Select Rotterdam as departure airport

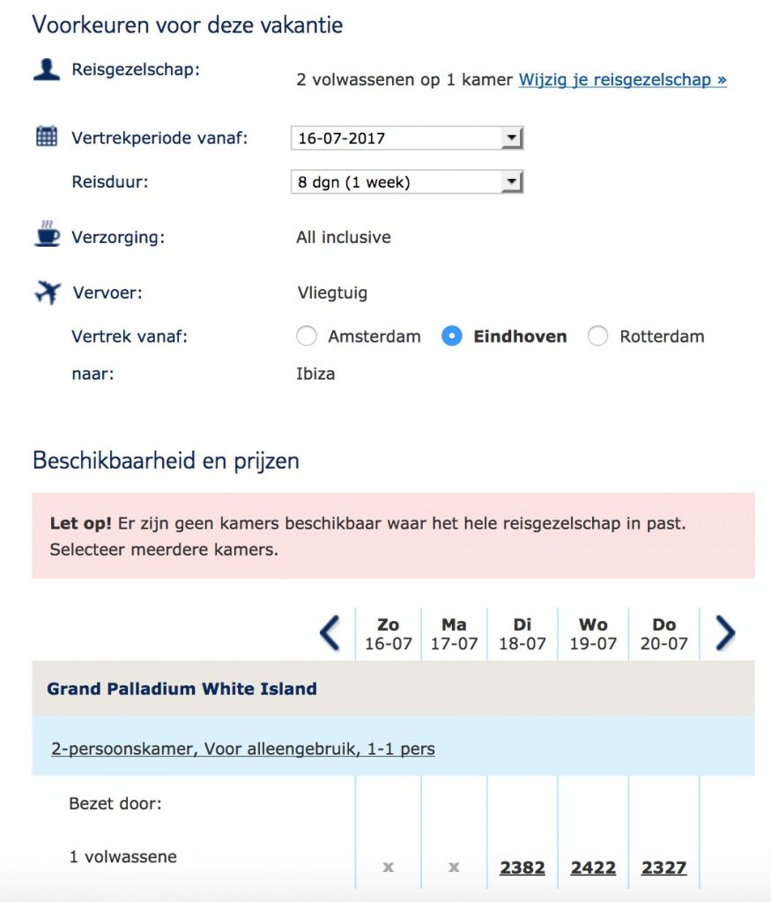click(x=598, y=336)
